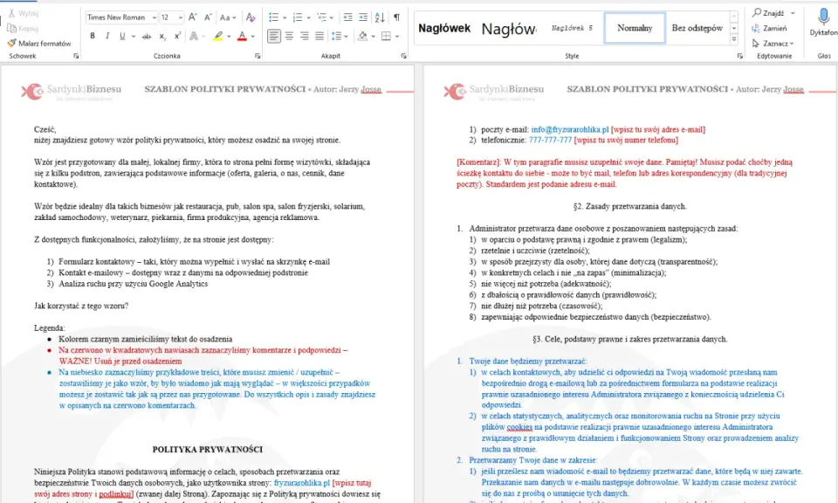Toggle italic formatting

click(x=107, y=36)
